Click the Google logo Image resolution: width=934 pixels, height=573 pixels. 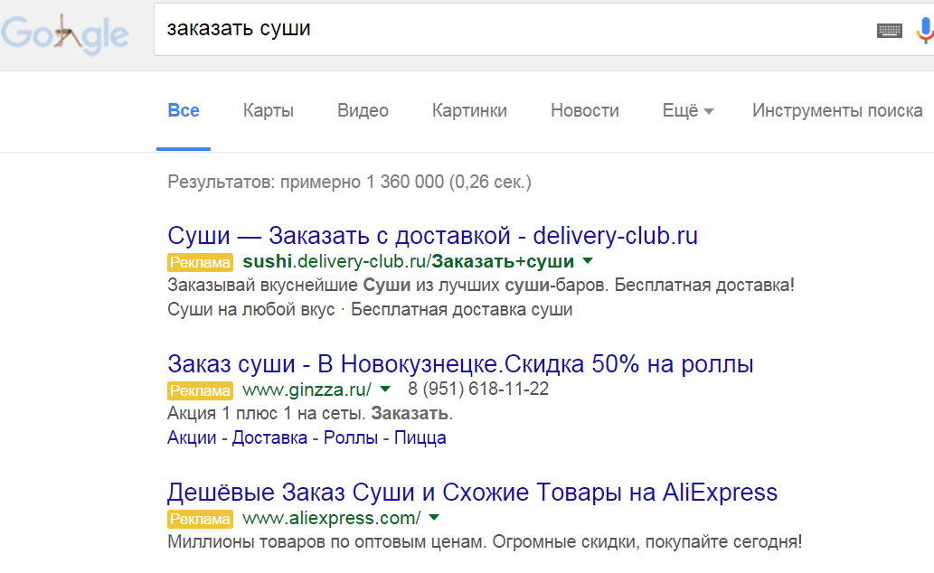click(x=63, y=30)
